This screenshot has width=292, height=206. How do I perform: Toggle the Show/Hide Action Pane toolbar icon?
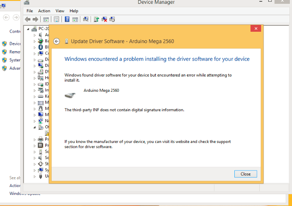point(75,19)
